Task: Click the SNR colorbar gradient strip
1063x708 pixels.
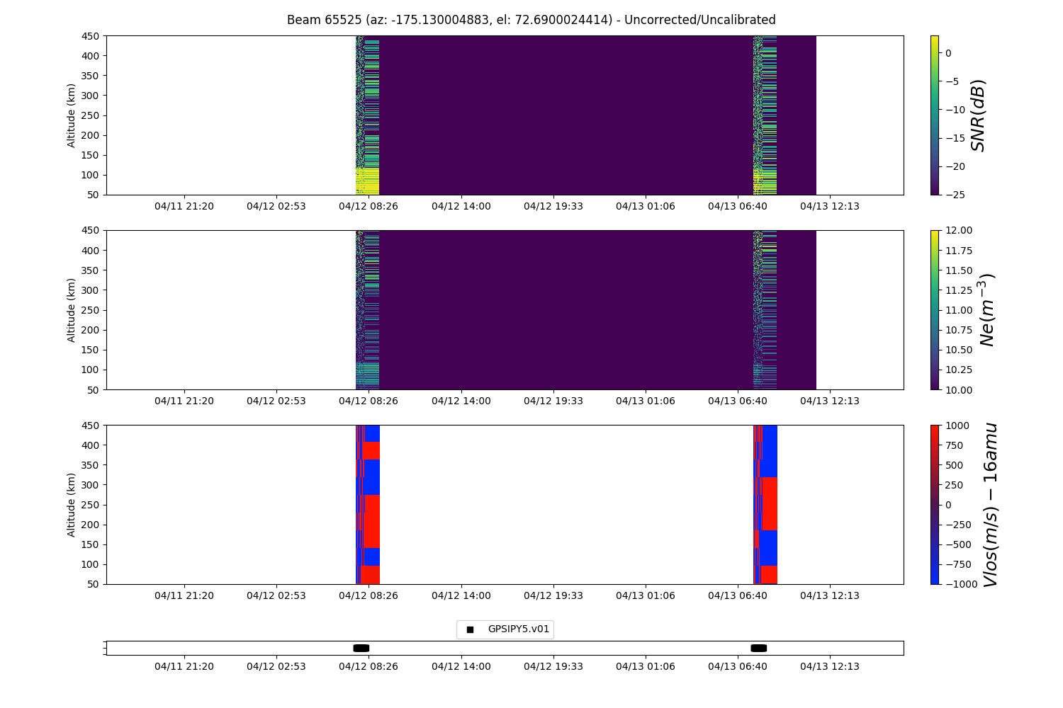Action: coord(934,115)
